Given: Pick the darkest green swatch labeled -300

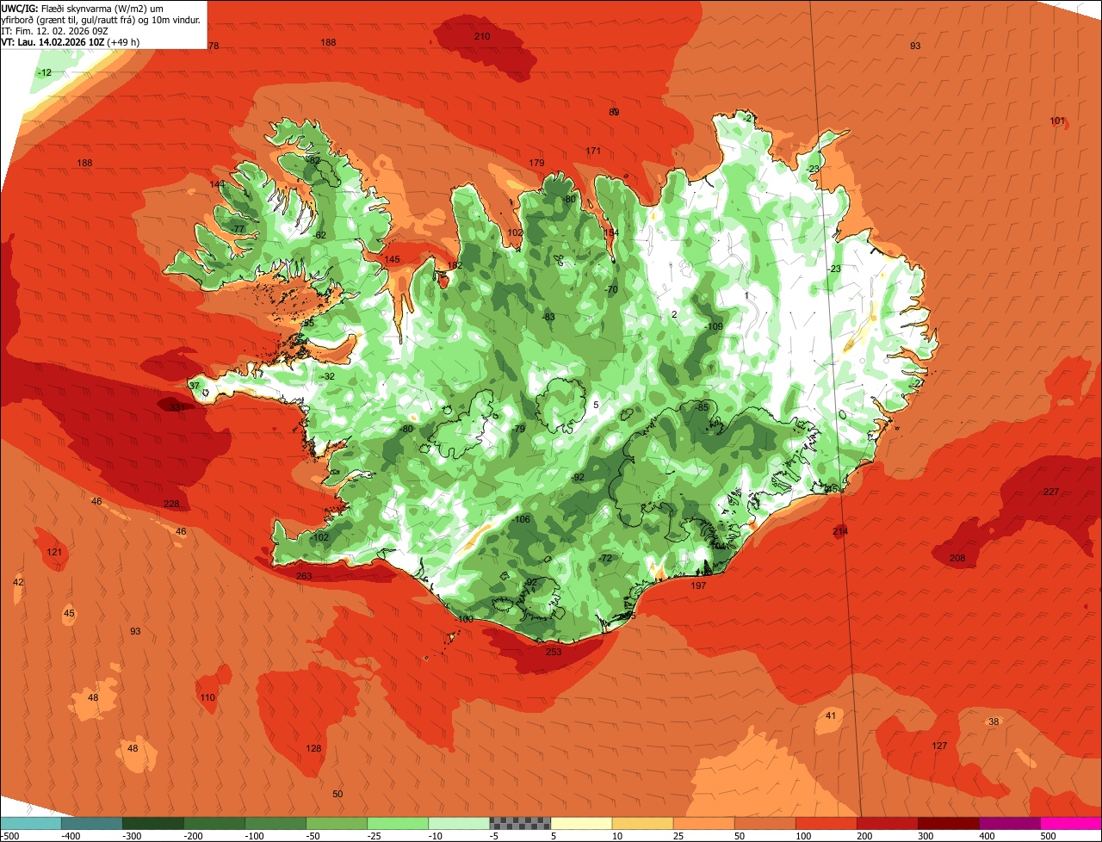Looking at the screenshot, I should [x=153, y=824].
